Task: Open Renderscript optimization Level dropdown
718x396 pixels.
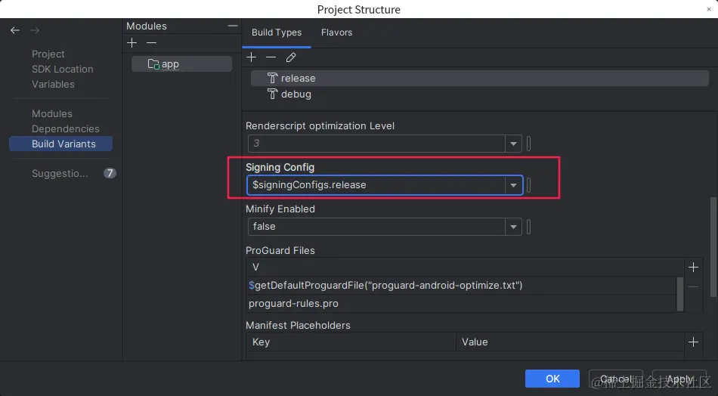Action: point(514,144)
